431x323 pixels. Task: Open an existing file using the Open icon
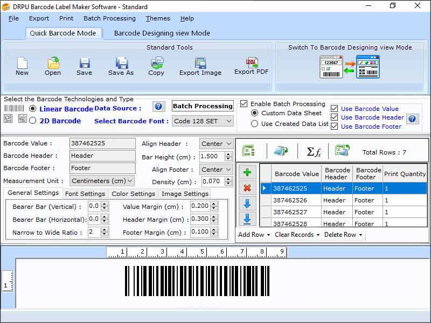point(52,65)
